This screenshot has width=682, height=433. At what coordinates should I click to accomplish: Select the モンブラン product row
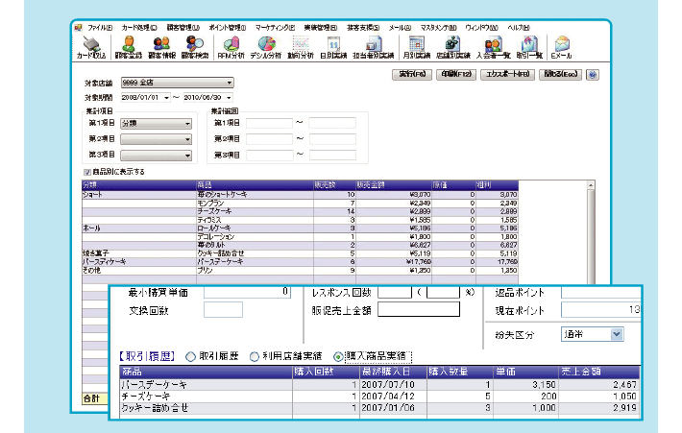300,204
